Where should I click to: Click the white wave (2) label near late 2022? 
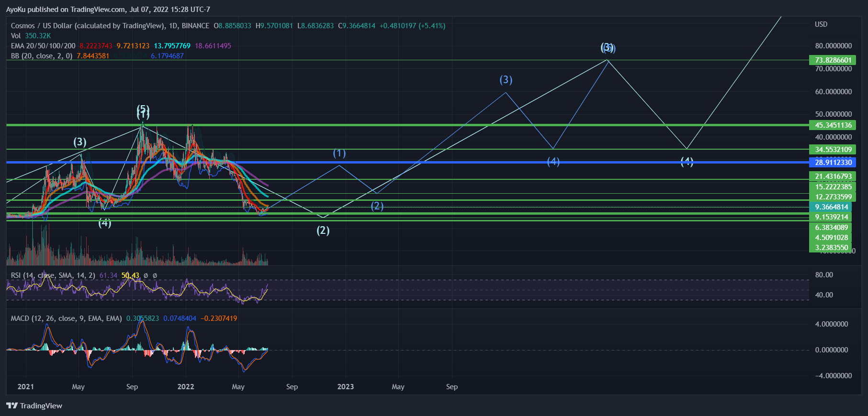click(x=323, y=230)
